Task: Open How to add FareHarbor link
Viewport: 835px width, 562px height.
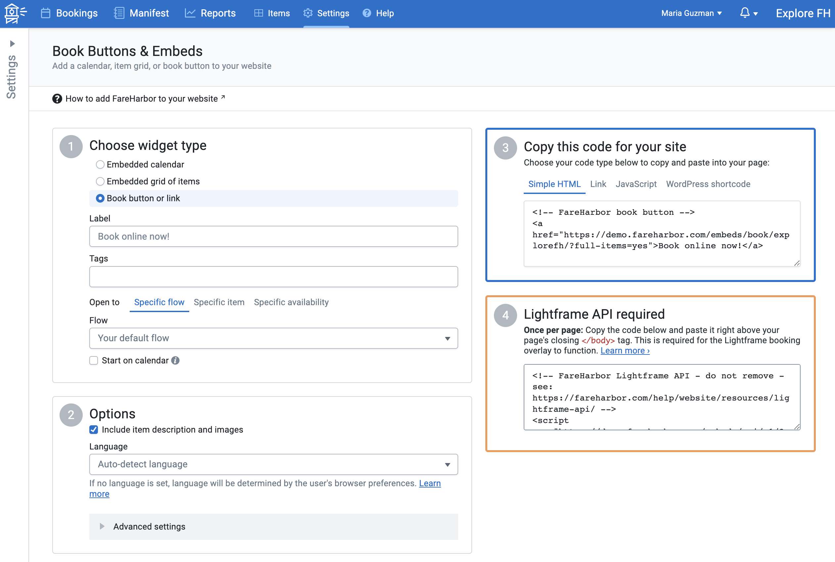Action: 142,99
